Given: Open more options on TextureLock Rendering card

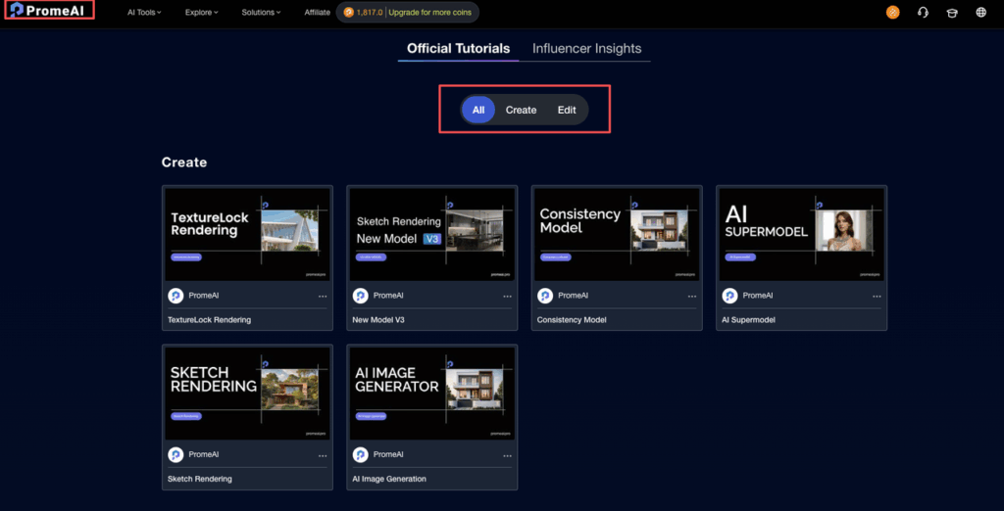Looking at the screenshot, I should pos(323,296).
